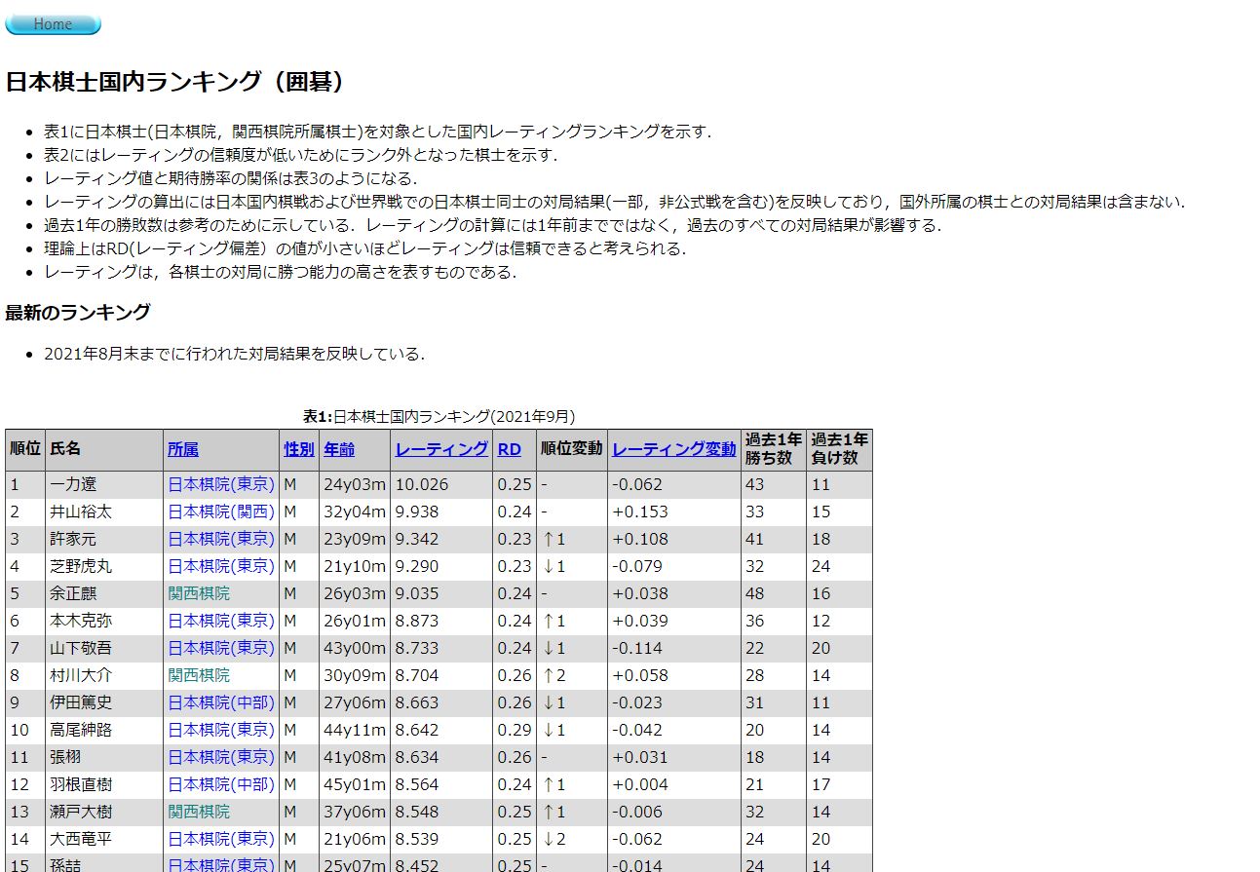This screenshot has height=872, width=1260.
Task: Sort table by RD column header
Action: coord(510,449)
